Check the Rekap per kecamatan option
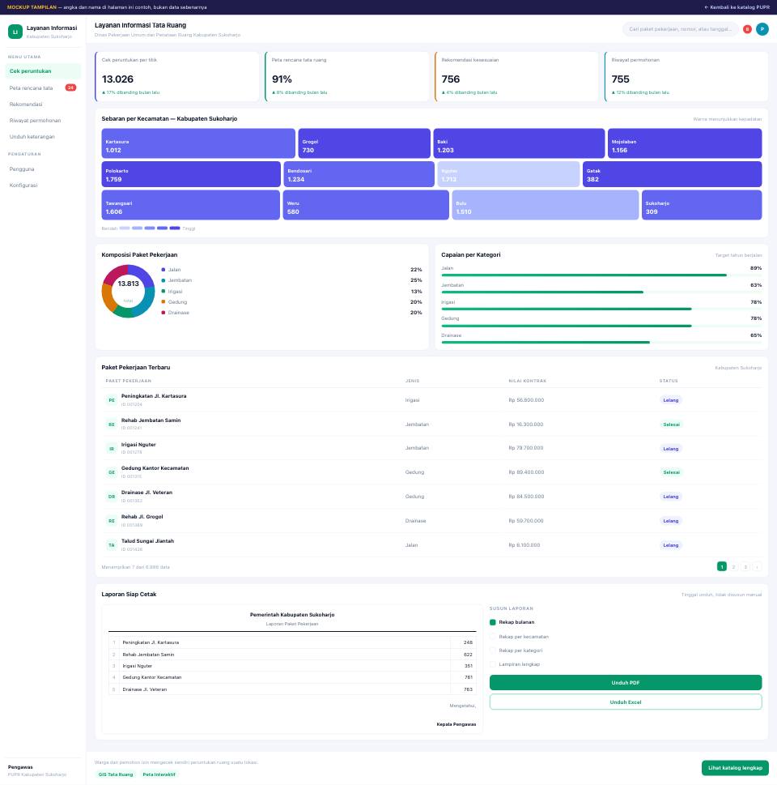 pos(493,637)
